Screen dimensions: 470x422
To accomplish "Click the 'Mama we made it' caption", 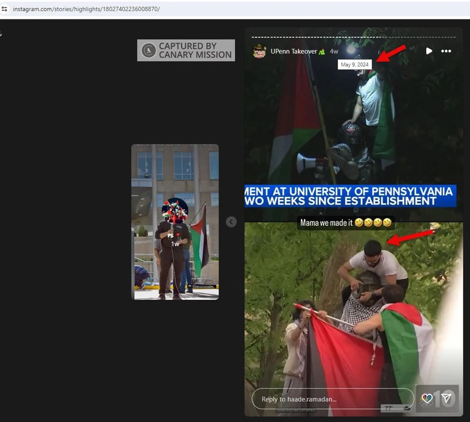I will tap(345, 223).
